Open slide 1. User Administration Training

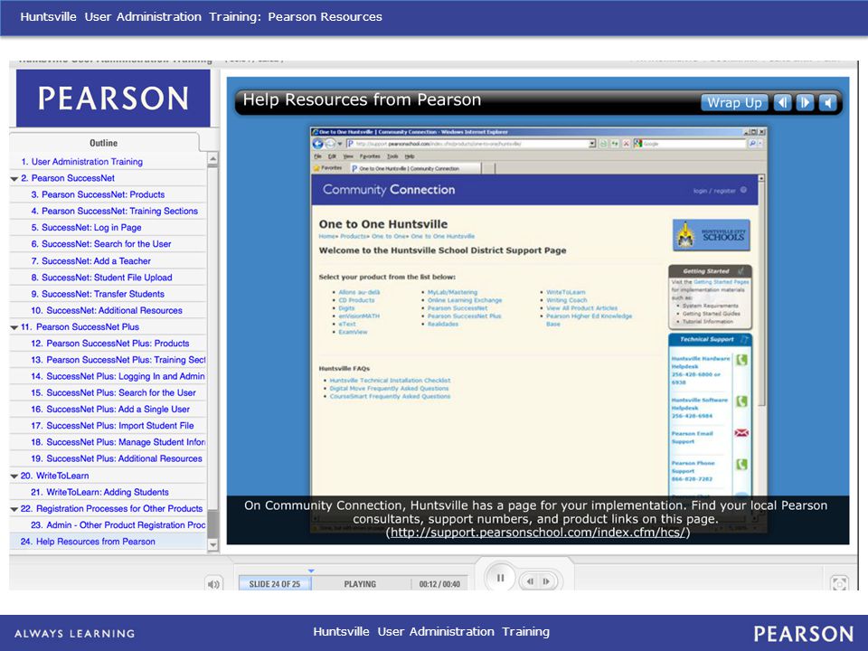(81, 162)
